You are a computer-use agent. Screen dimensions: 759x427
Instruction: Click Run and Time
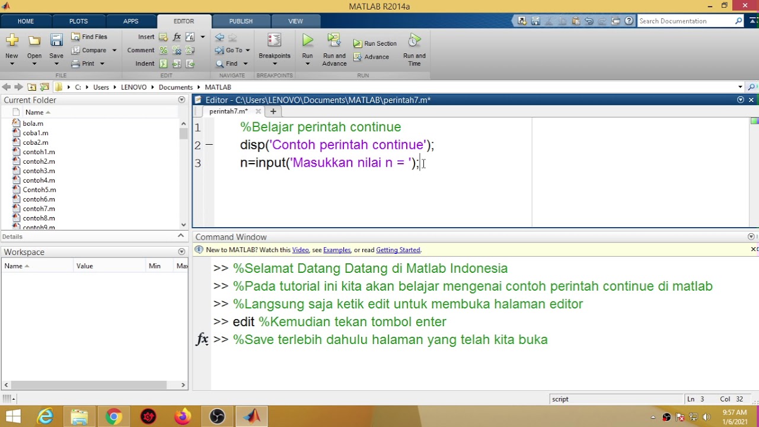[x=414, y=49]
